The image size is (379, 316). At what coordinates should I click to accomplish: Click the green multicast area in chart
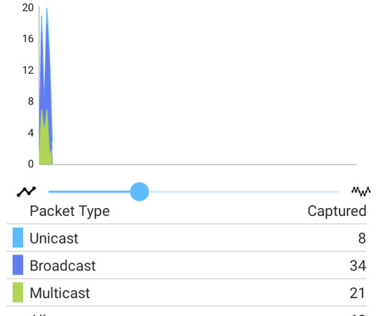click(45, 145)
